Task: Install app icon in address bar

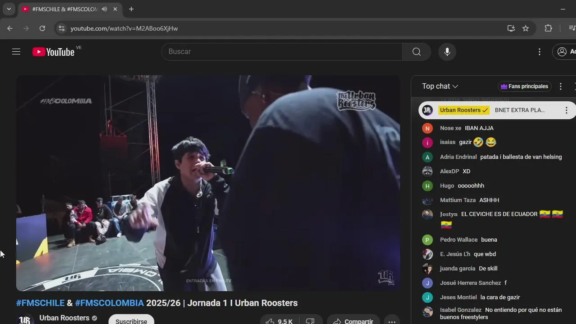Action: point(511,28)
